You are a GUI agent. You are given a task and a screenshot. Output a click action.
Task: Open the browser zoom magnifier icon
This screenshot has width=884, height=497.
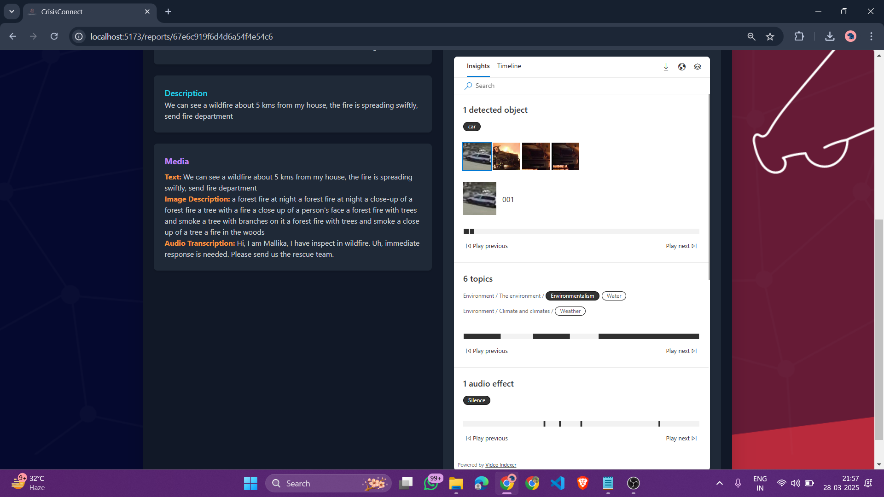coord(751,36)
